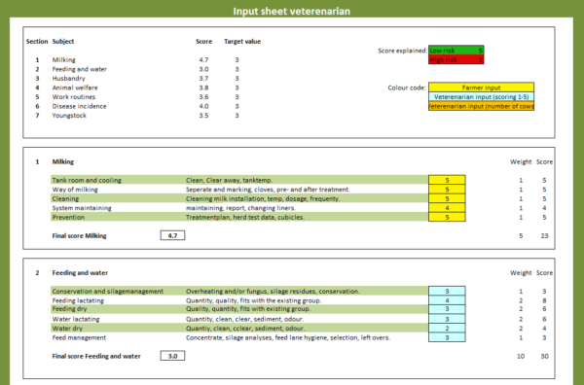Select the yellow score cell for Tank room and cooling
This screenshot has width=584, height=385.
pyautogui.click(x=447, y=180)
